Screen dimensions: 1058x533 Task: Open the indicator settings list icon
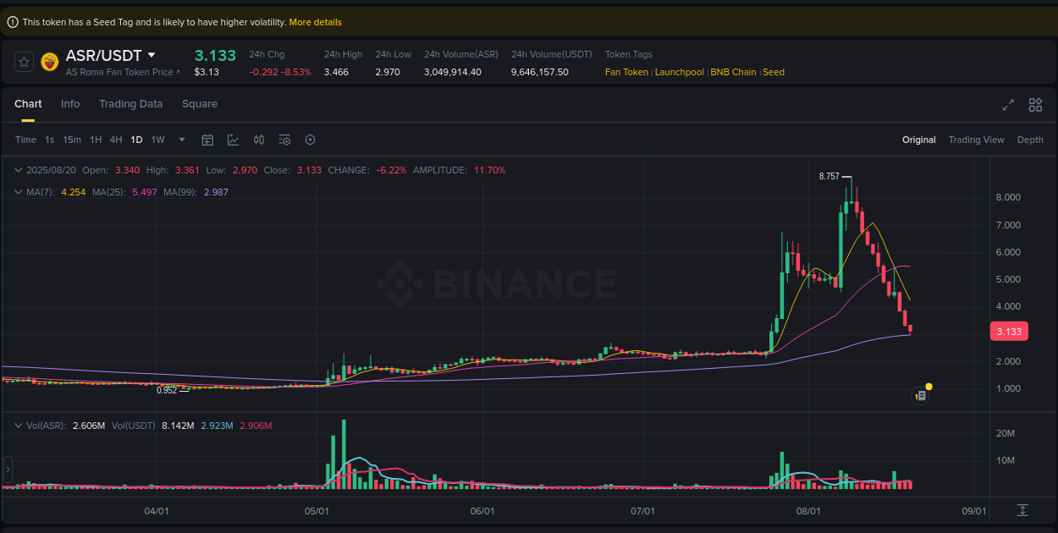(x=284, y=140)
